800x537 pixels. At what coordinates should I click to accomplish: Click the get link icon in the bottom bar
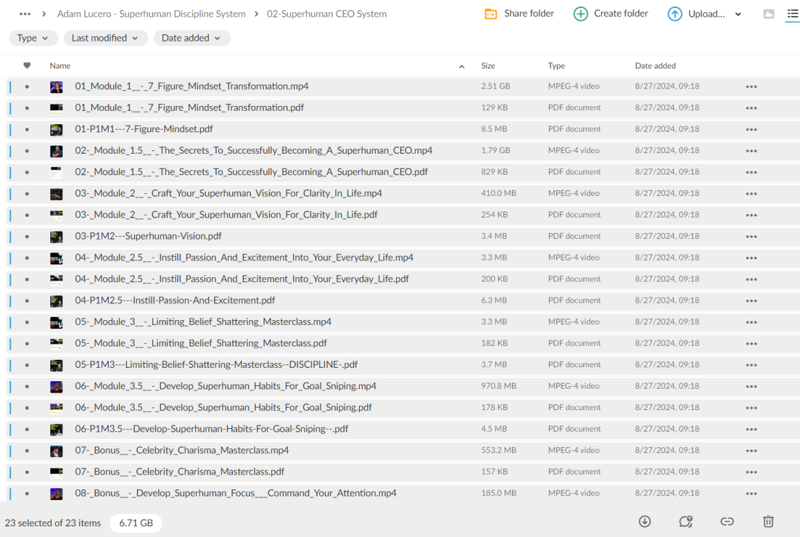click(727, 522)
